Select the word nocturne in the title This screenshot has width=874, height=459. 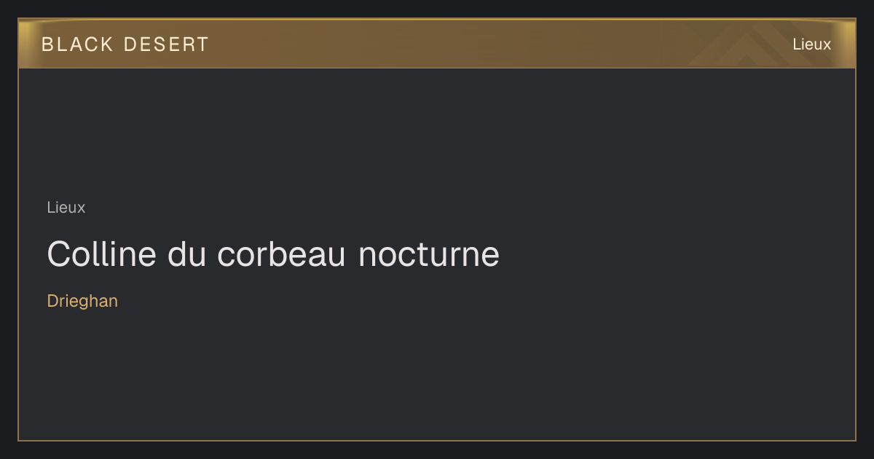(429, 254)
